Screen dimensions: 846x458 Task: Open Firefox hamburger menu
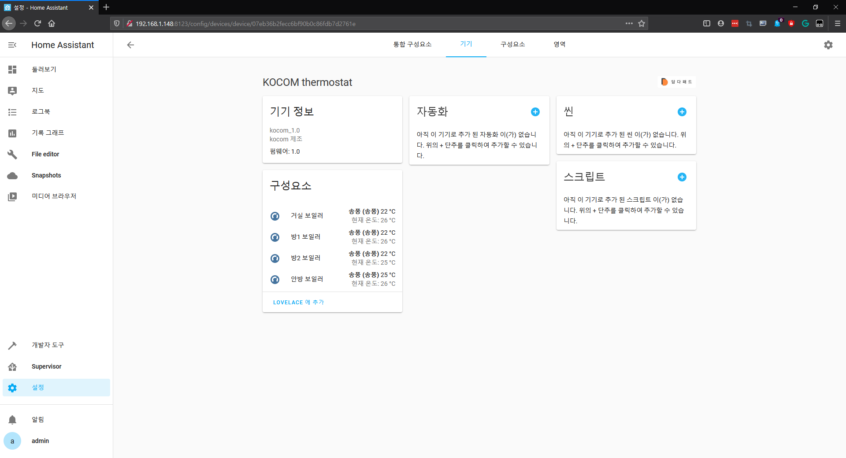point(838,23)
